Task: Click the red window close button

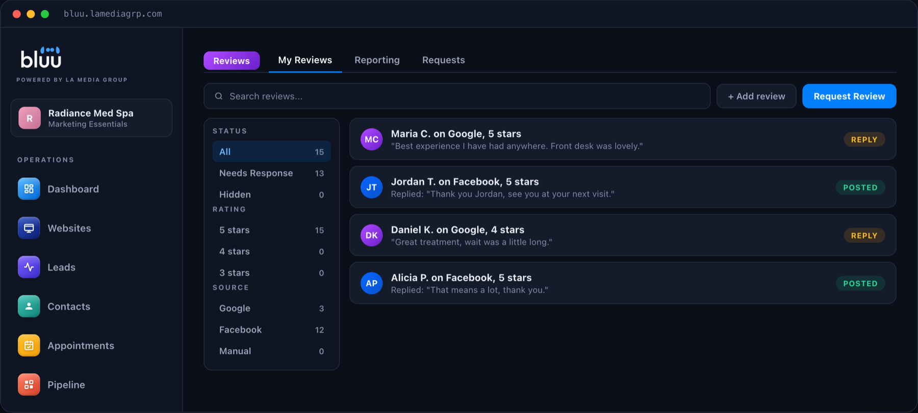Action: click(x=17, y=14)
